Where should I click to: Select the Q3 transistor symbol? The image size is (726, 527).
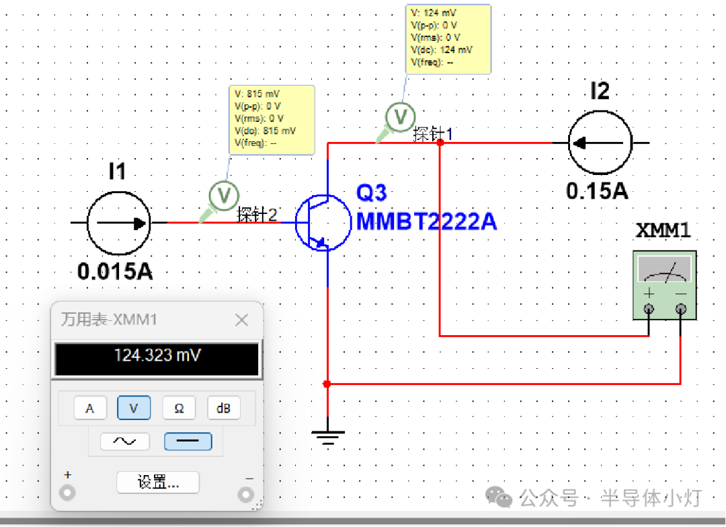[x=323, y=223]
